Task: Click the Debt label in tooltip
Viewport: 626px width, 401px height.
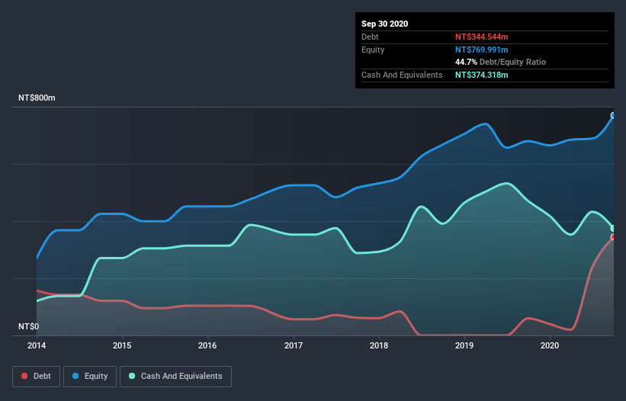Action: click(x=370, y=37)
